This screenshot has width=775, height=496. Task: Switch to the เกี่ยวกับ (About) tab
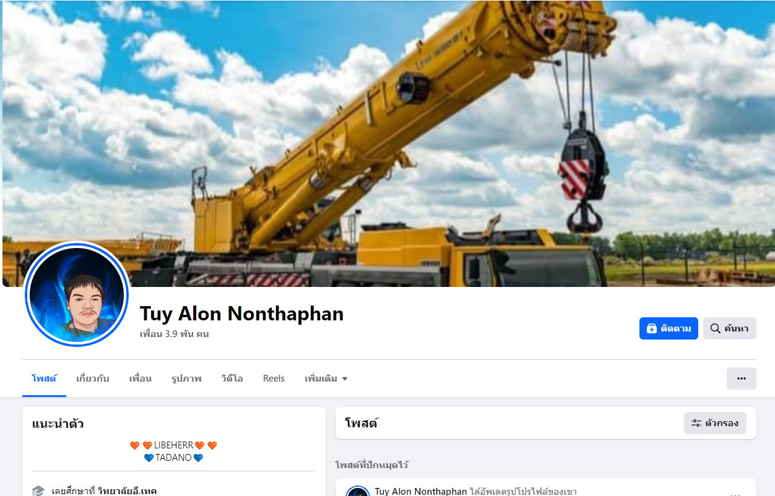(92, 378)
